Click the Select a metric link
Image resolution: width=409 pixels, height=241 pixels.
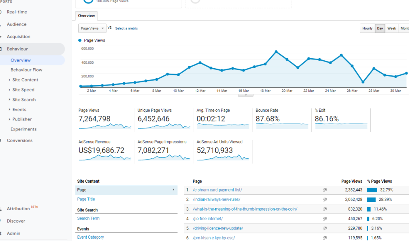coord(126,28)
